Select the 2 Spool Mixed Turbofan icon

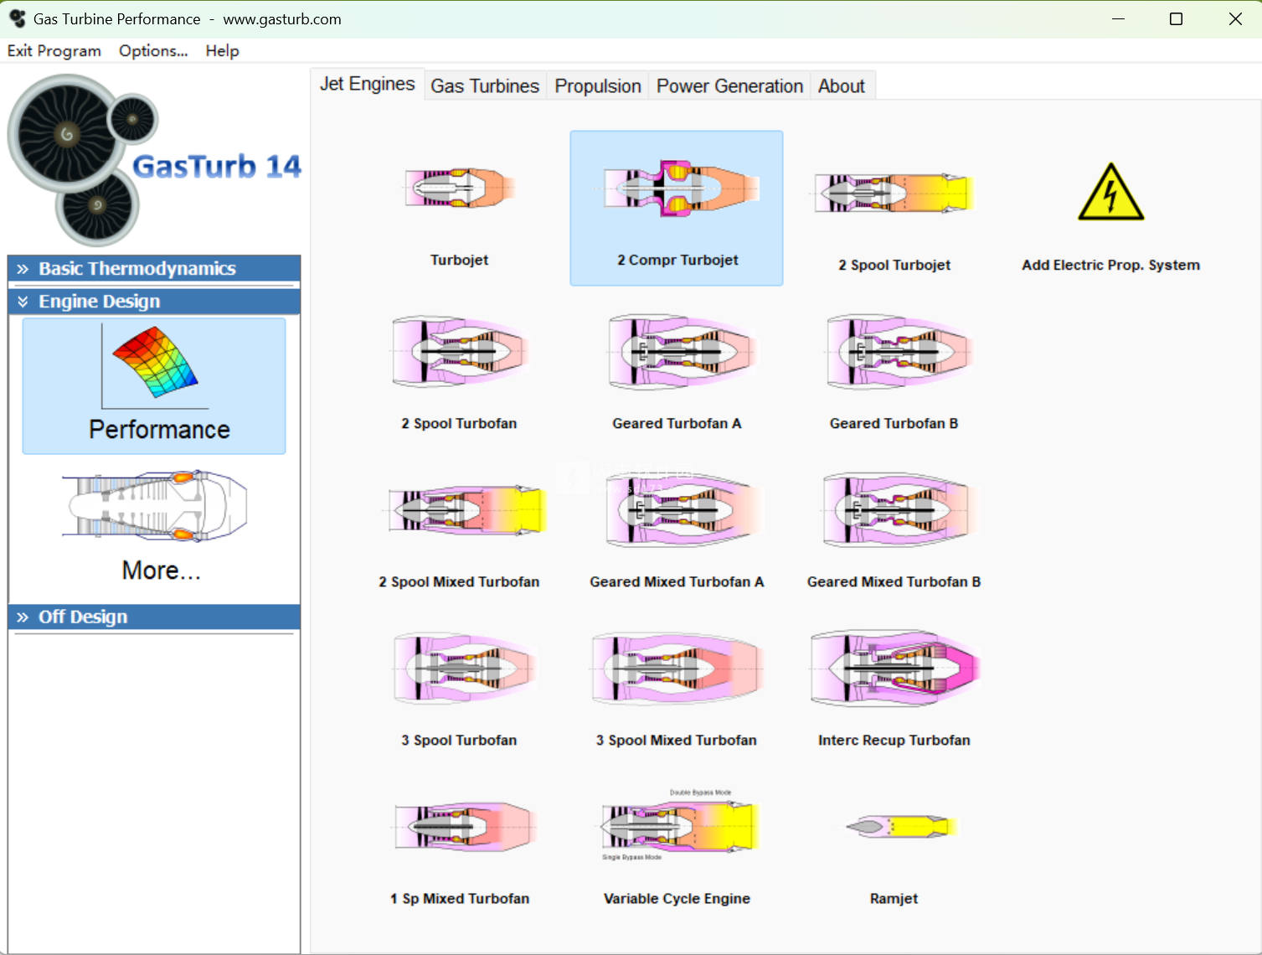click(466, 509)
